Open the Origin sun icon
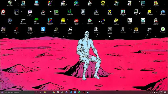168x94 pixels. click(x=103, y=3)
